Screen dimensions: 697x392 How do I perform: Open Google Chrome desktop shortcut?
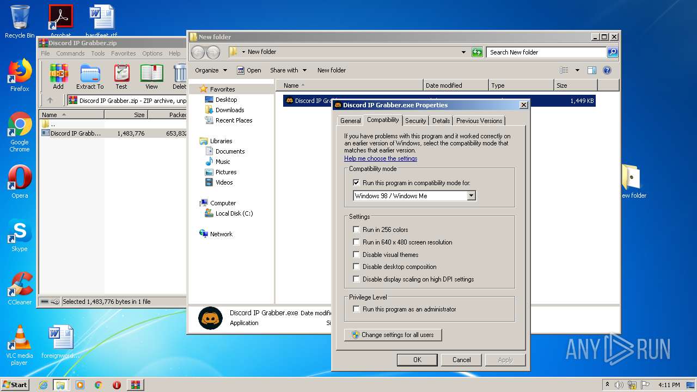coord(20,132)
